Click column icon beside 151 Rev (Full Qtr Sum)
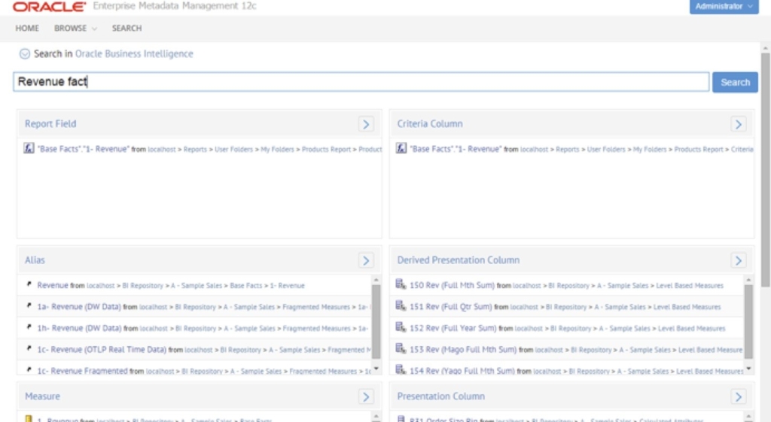 coord(401,305)
